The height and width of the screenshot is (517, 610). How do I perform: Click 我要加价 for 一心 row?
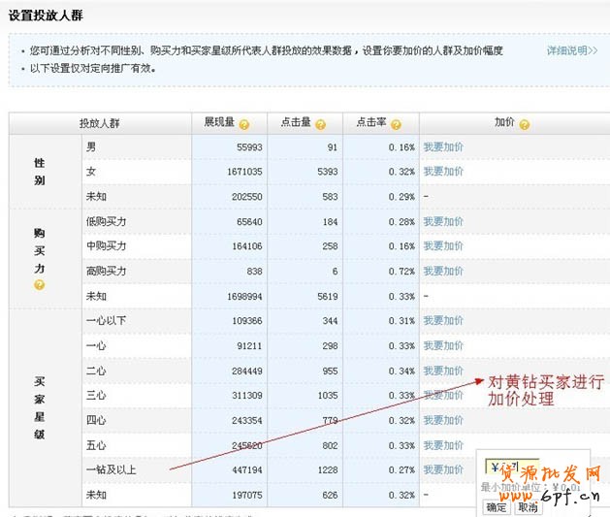pyautogui.click(x=443, y=346)
